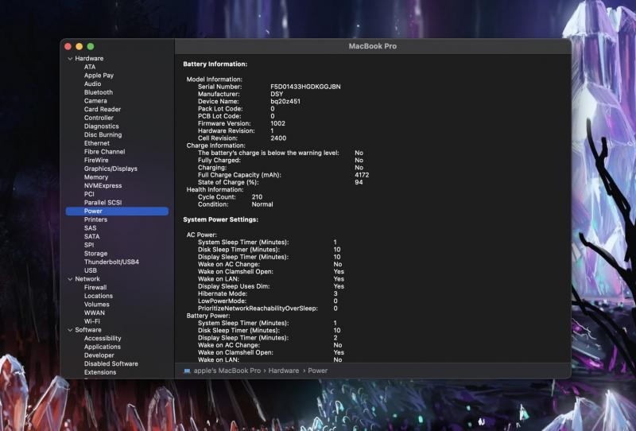This screenshot has width=636, height=431.
Task: Select SAS in the sidebar
Action: click(90, 228)
